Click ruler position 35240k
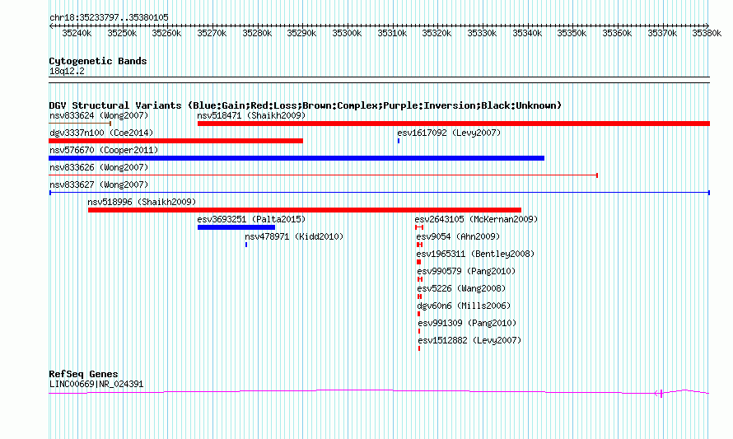This screenshot has height=439, width=733. 77,33
